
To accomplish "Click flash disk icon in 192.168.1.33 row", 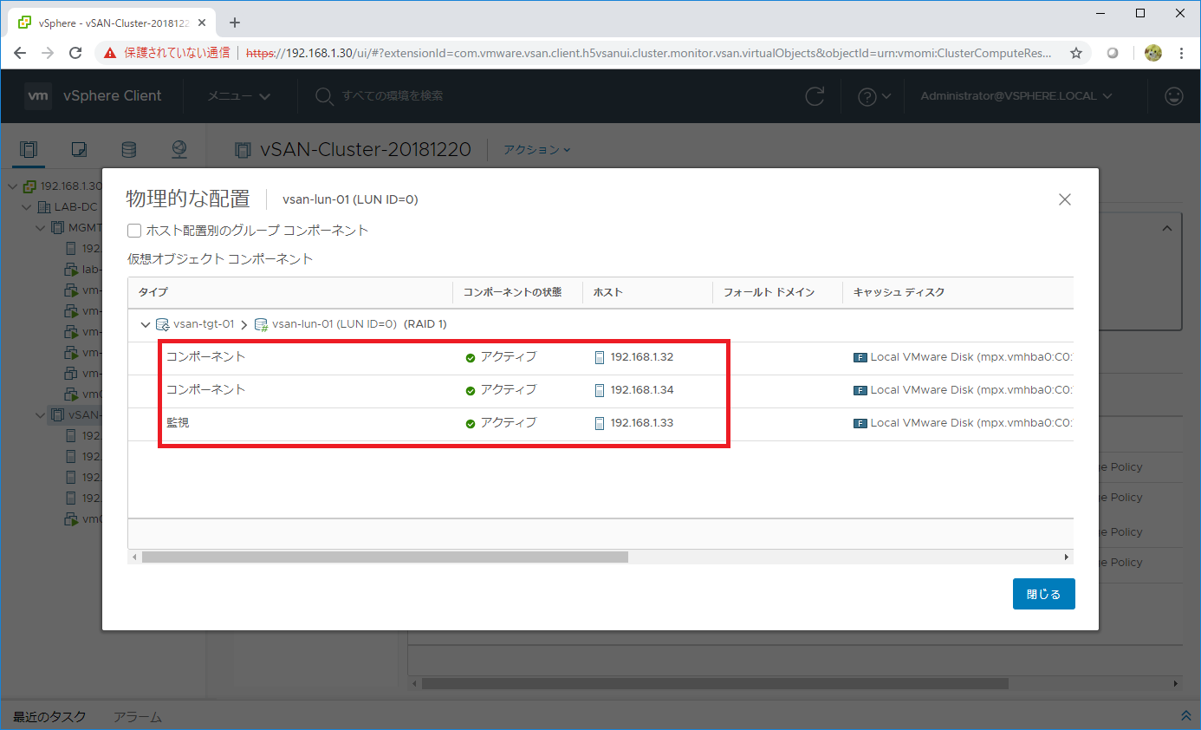I will pos(860,423).
